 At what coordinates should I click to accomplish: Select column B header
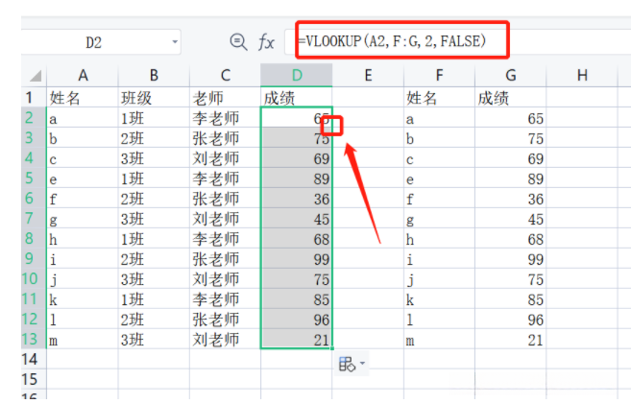154,75
